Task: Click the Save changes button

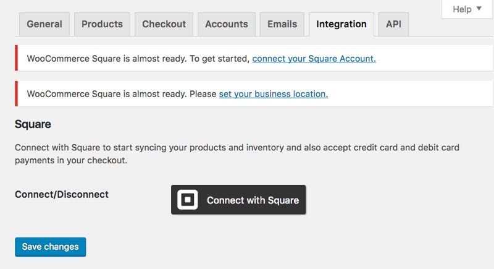Action: coord(51,247)
